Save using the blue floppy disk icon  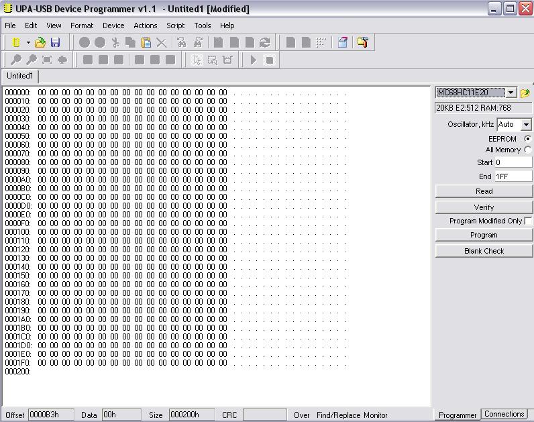click(x=55, y=42)
